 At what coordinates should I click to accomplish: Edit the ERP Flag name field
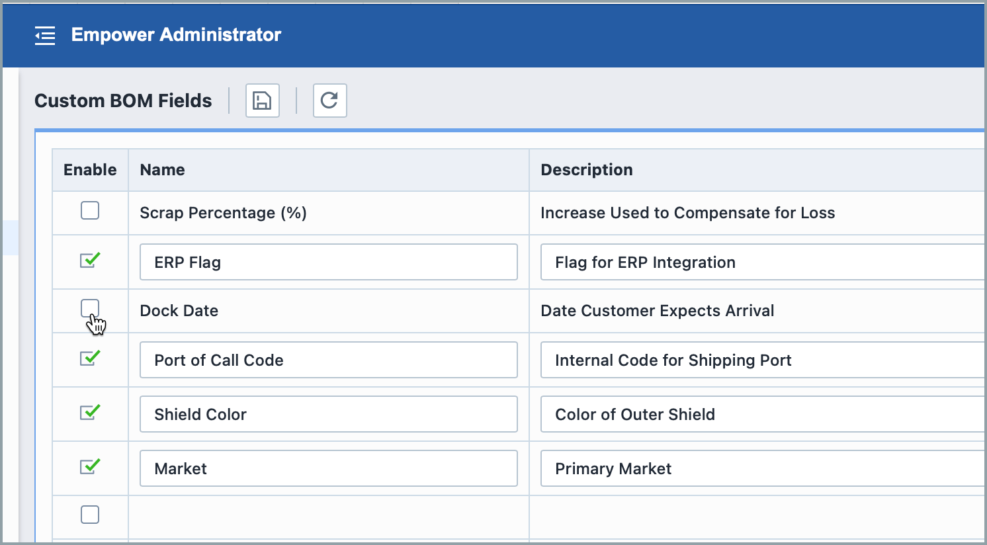click(329, 262)
